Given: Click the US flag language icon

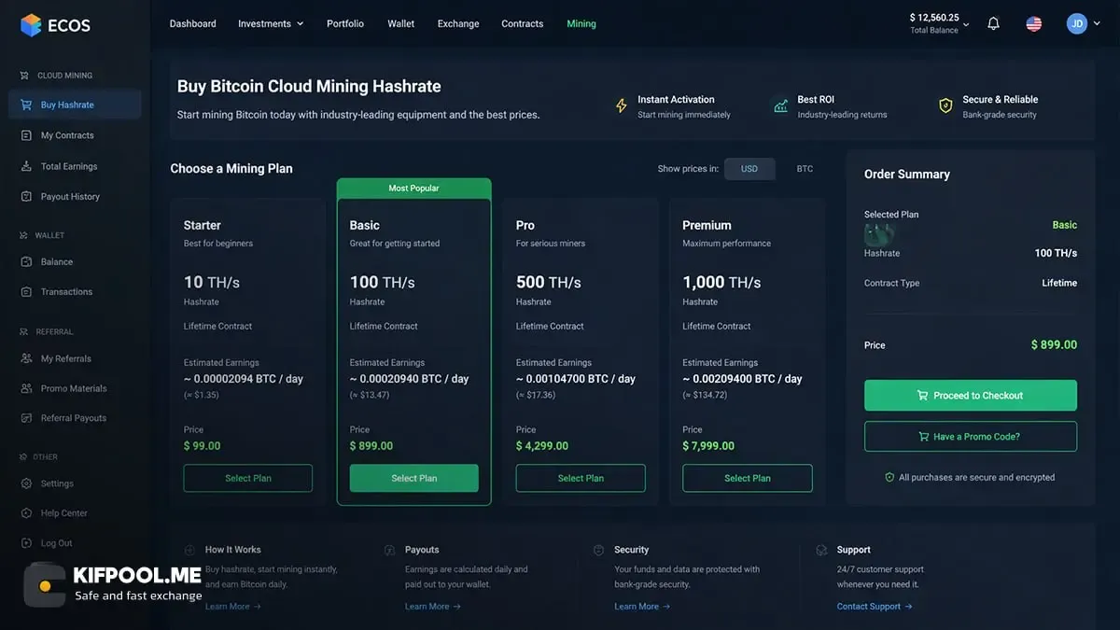Looking at the screenshot, I should [x=1033, y=23].
